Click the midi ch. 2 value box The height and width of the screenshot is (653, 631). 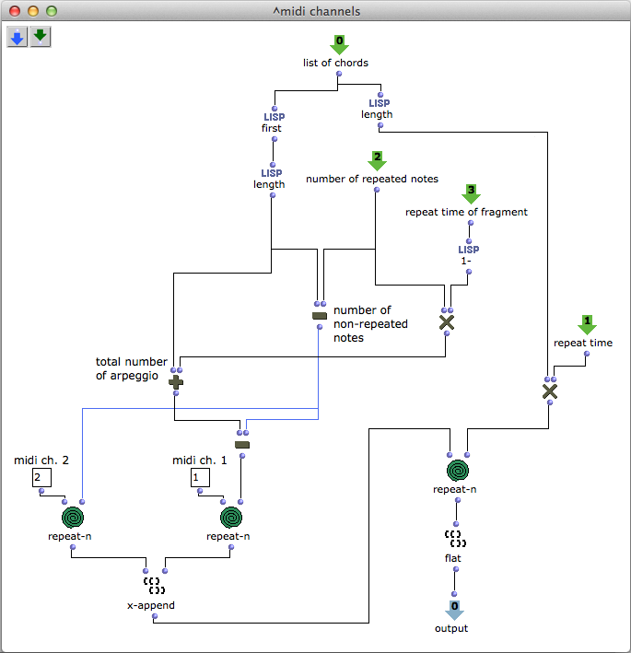(41, 477)
